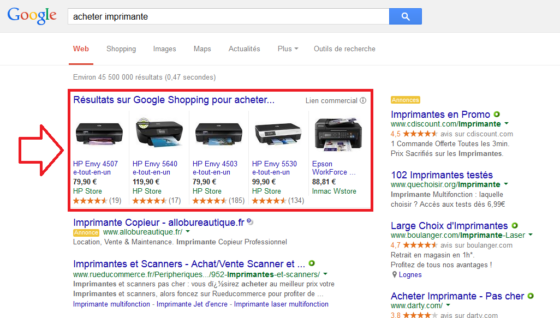Open the HP Envy 5530 e-tout-en-un link
Screen dimensions: 560x318
click(275, 168)
